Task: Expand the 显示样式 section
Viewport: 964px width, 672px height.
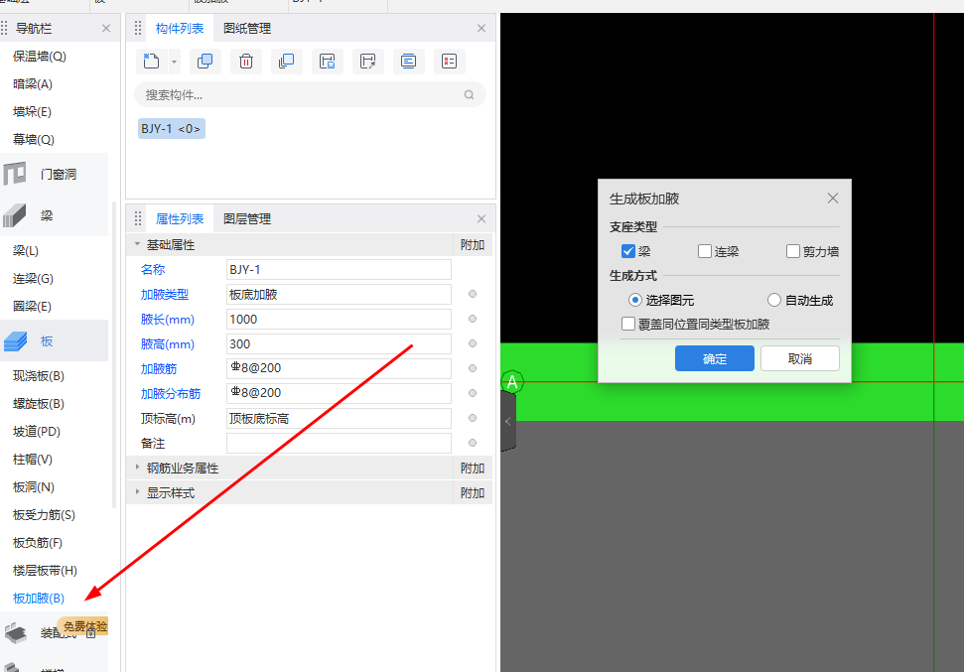Action: (x=137, y=492)
